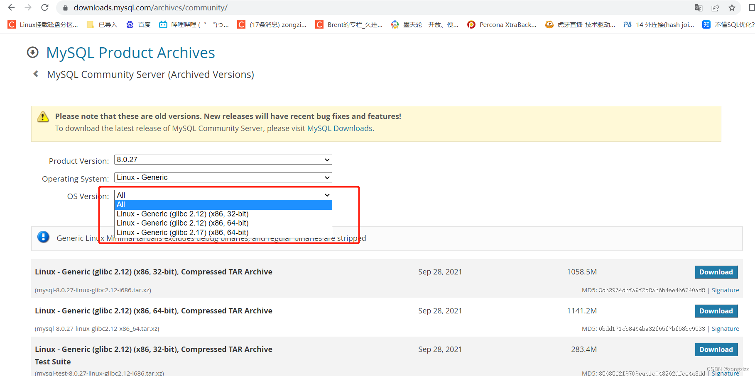Click the yellow warning triangle icon
Screen dimensions: 755x376
(43, 117)
